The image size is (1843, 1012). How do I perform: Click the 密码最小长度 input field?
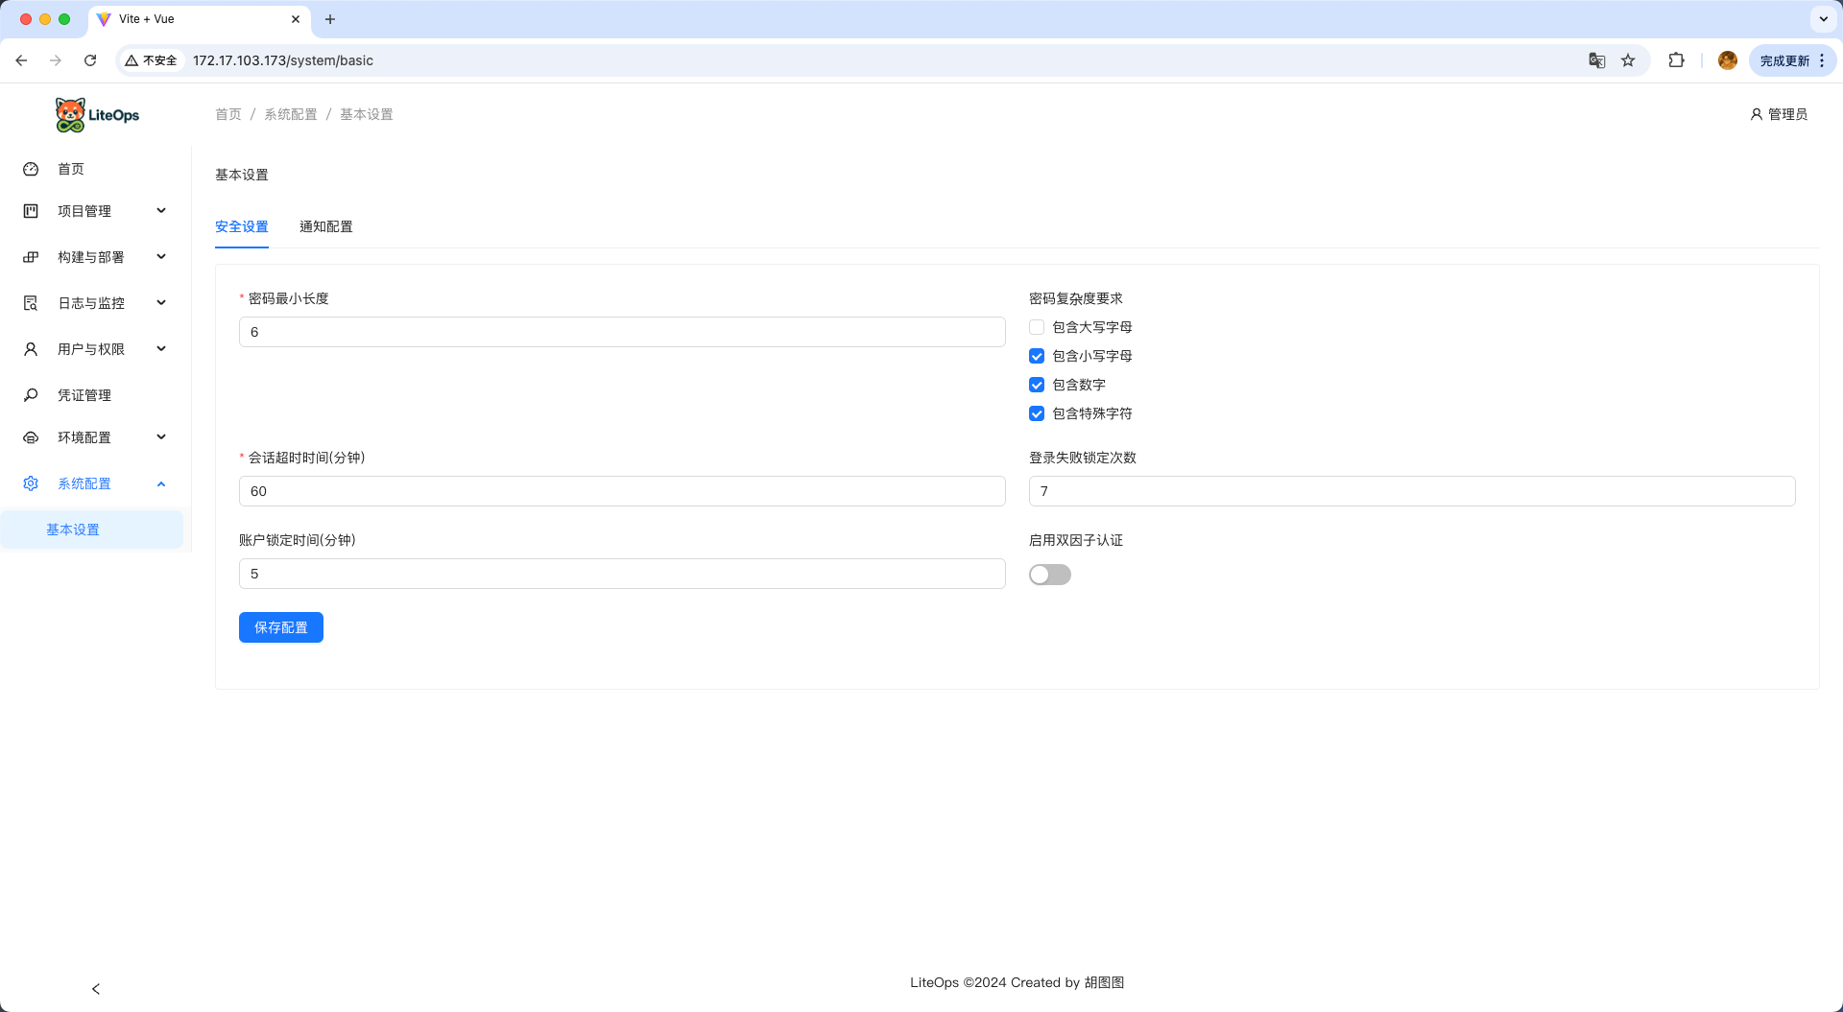pyautogui.click(x=622, y=332)
